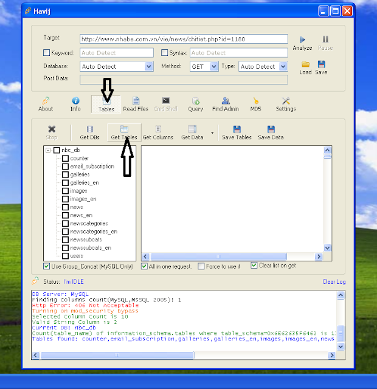Viewport: 377px width, 389px height.
Task: Click the carrot icon next to Status
Action: point(35,281)
